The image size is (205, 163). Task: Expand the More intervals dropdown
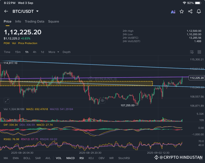click(x=54, y=52)
